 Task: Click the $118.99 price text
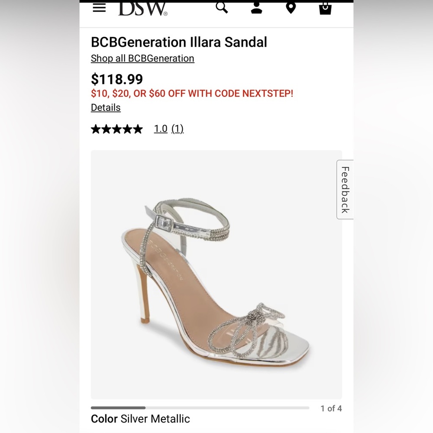coord(116,79)
